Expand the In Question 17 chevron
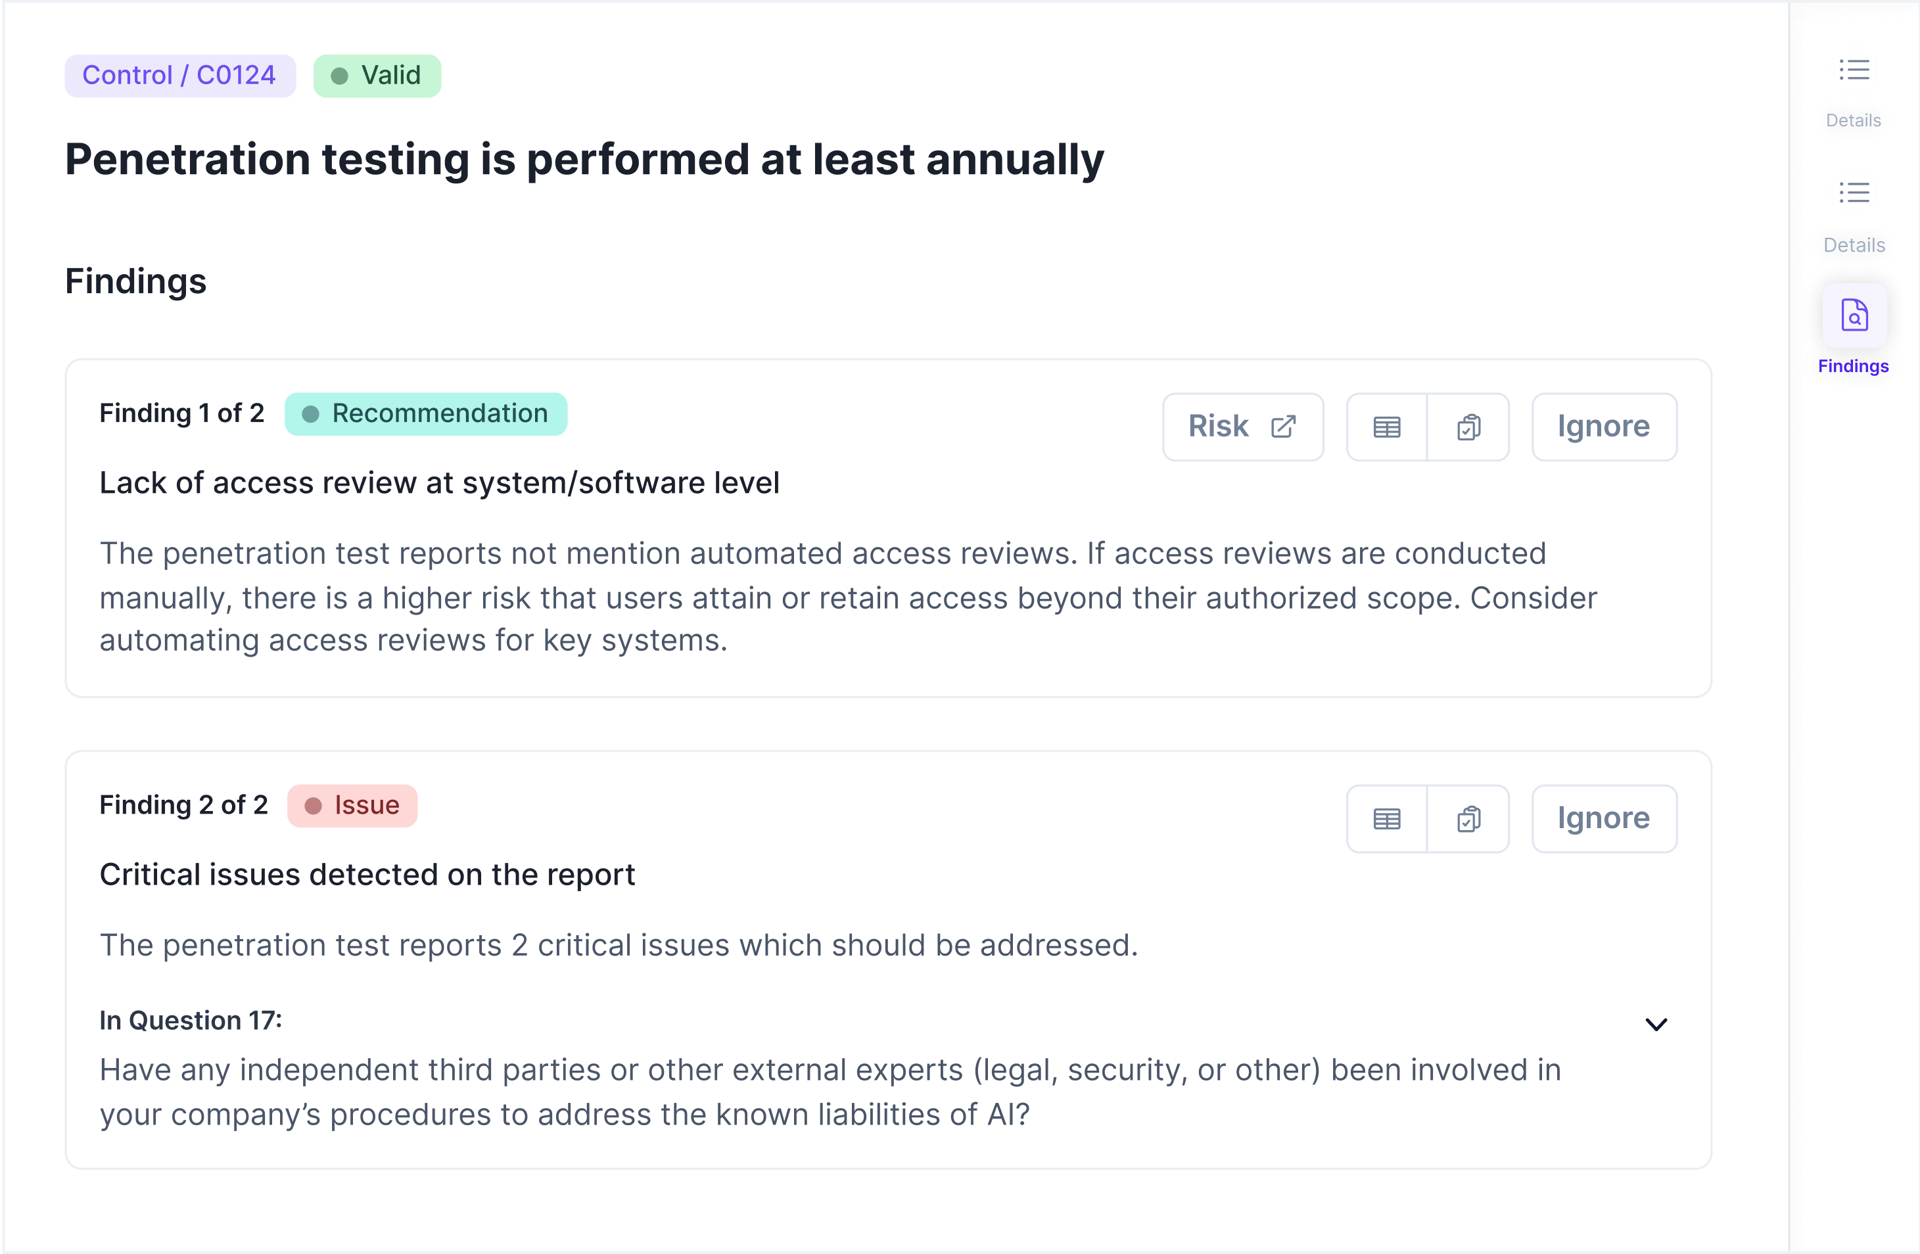 (x=1655, y=1024)
